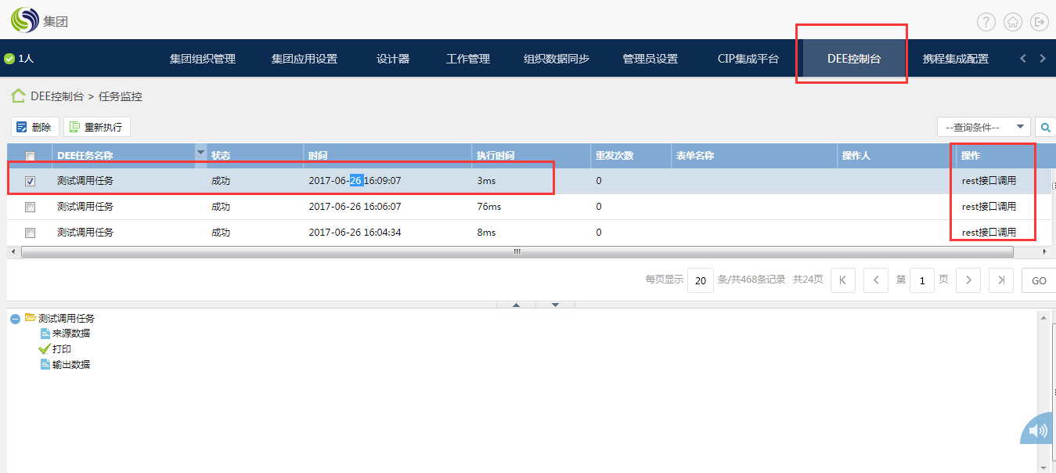Move panel splitter down arrow

(555, 305)
